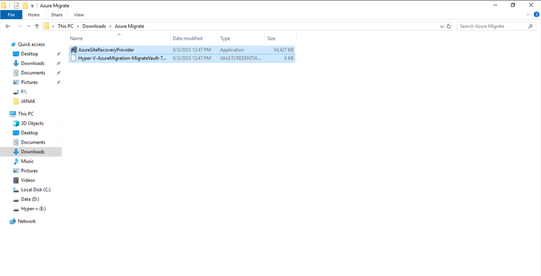Screen dimensions: 541x276
Task: Open the 3D Objects folder
Action: (x=32, y=123)
